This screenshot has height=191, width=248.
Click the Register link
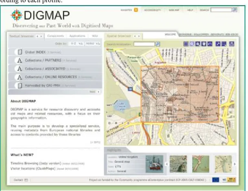click(x=126, y=10)
